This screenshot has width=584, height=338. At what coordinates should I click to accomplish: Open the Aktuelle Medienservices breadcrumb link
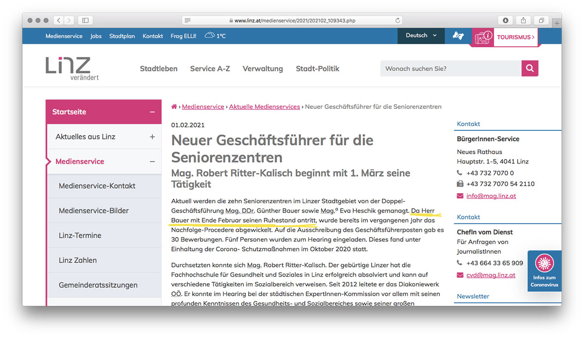[x=264, y=107]
